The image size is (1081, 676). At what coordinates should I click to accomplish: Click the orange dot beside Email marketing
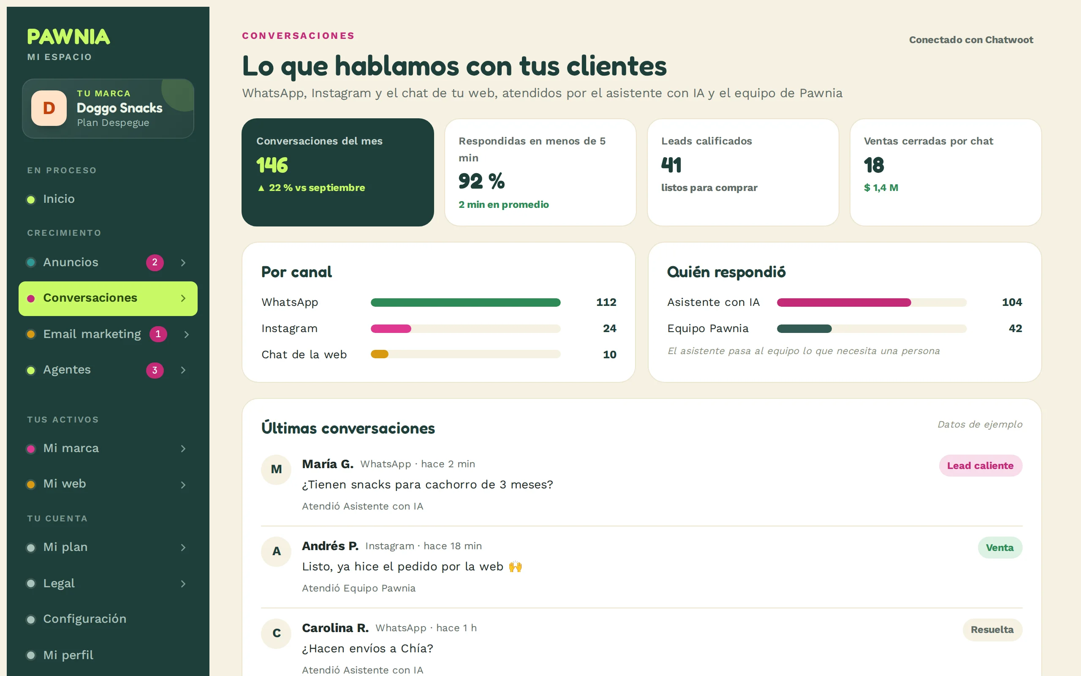click(31, 335)
